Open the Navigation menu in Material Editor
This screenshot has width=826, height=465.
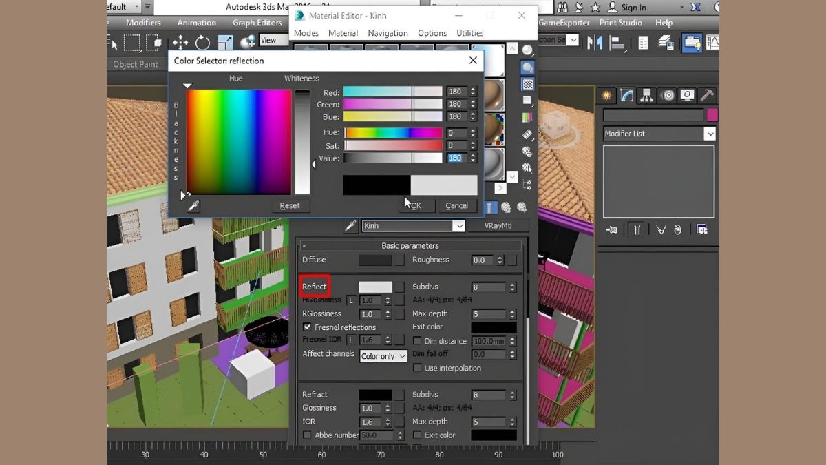388,33
